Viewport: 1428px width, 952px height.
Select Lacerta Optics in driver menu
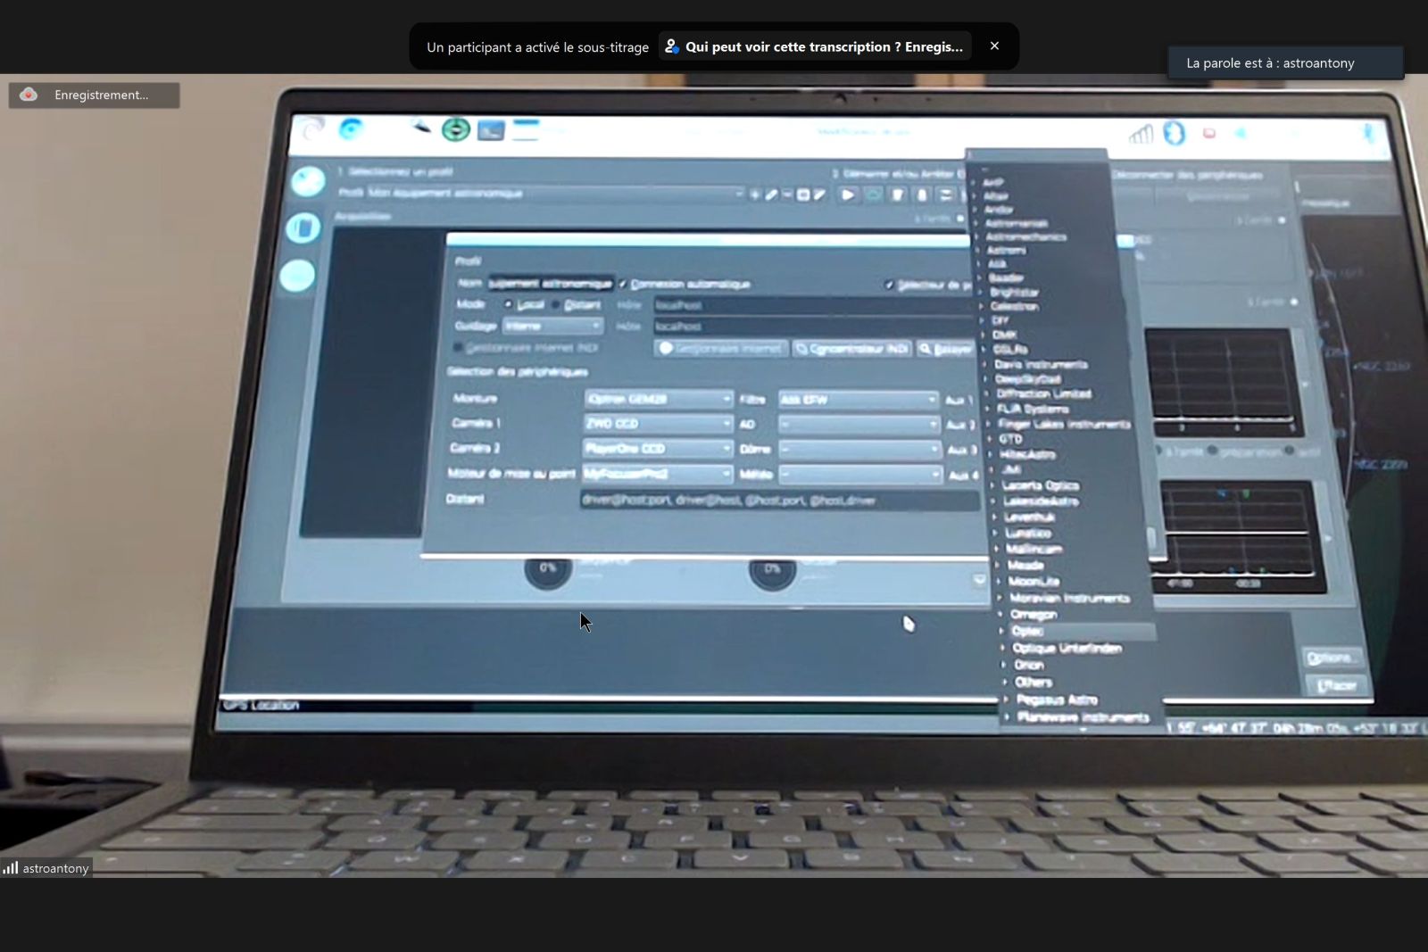point(1041,485)
